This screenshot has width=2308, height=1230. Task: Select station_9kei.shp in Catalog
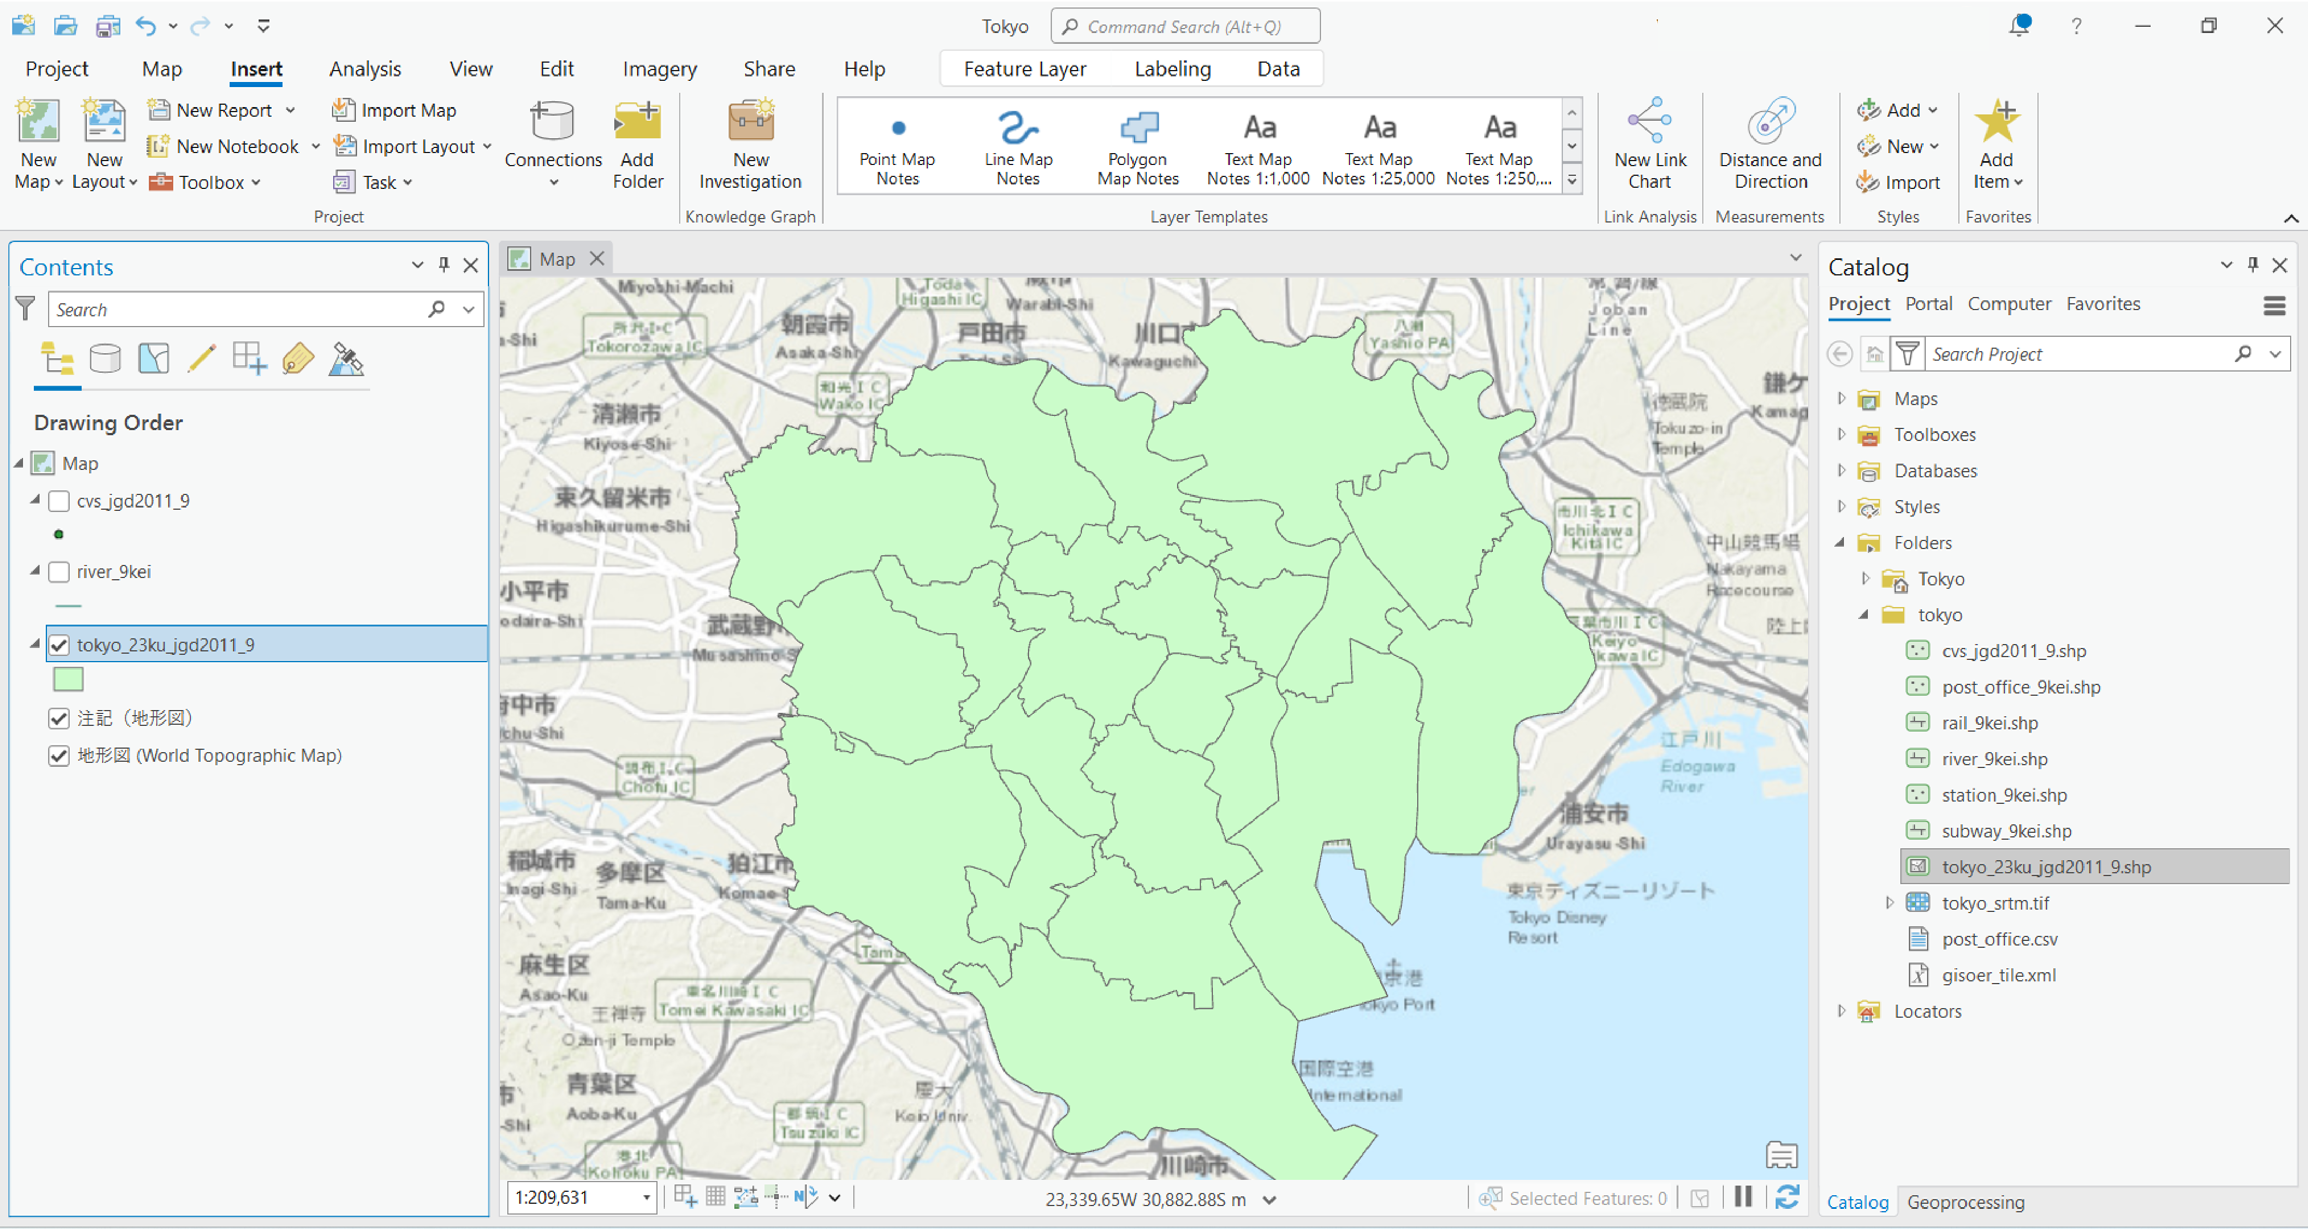(2003, 795)
